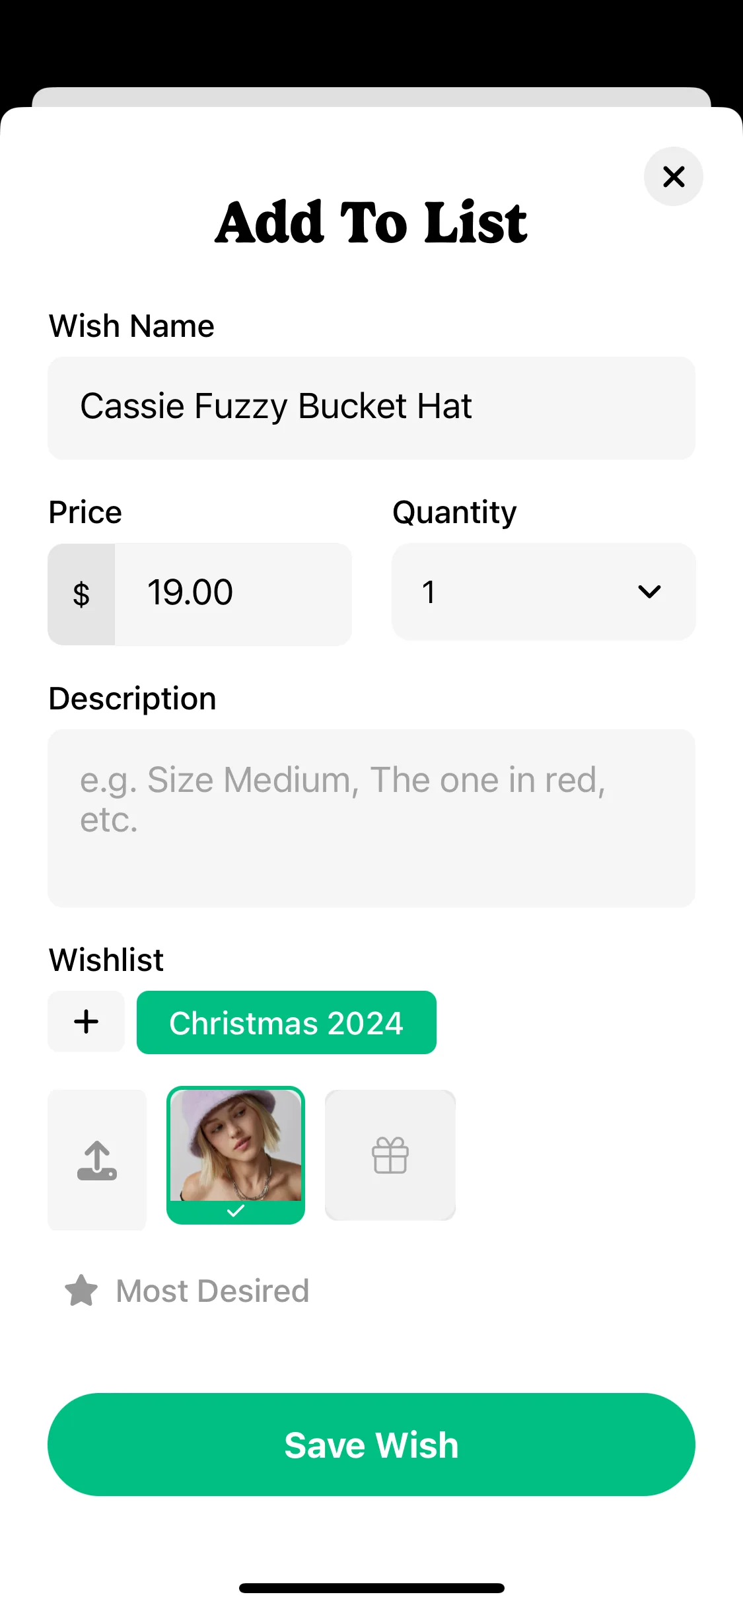Click the quantity value 1
This screenshot has height=1609, width=743.
tap(429, 592)
